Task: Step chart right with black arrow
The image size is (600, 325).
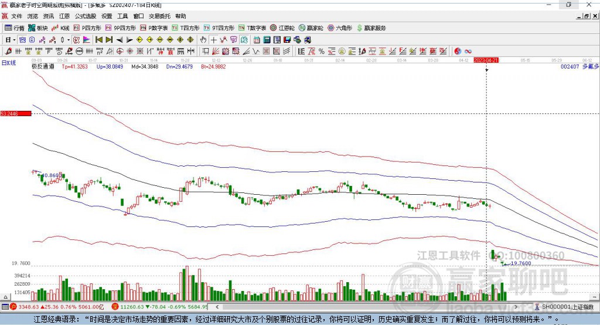Action: point(129,40)
